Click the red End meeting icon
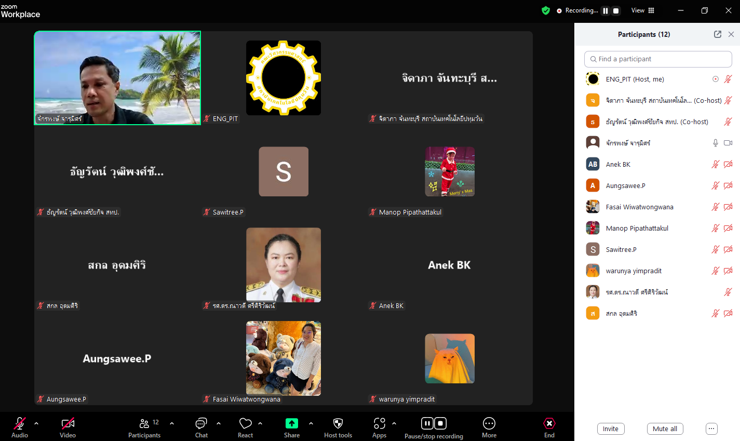This screenshot has width=740, height=441. [549, 423]
